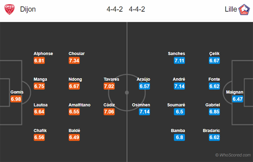Click the Lille club crest icon
253x162 pixels.
pos(244,10)
